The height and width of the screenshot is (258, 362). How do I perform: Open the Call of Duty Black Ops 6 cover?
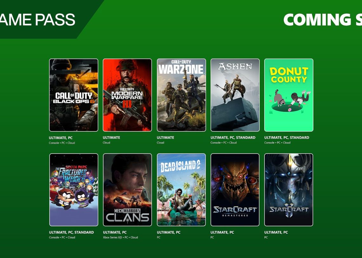pyautogui.click(x=74, y=95)
